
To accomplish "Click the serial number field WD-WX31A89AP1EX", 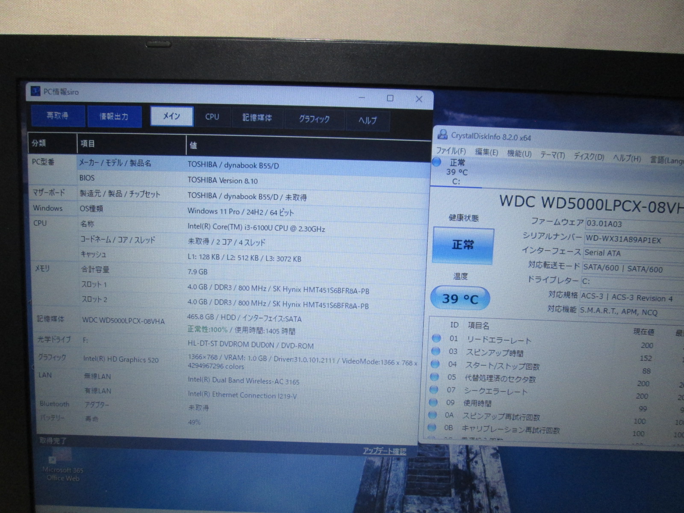I will click(634, 240).
